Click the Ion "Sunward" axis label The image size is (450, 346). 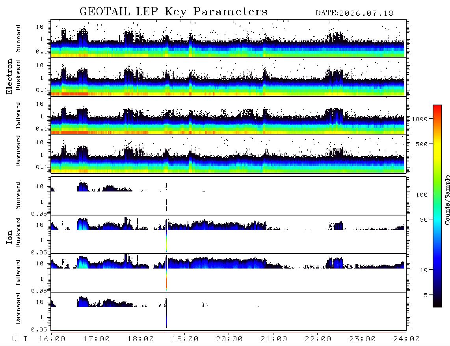click(x=18, y=196)
